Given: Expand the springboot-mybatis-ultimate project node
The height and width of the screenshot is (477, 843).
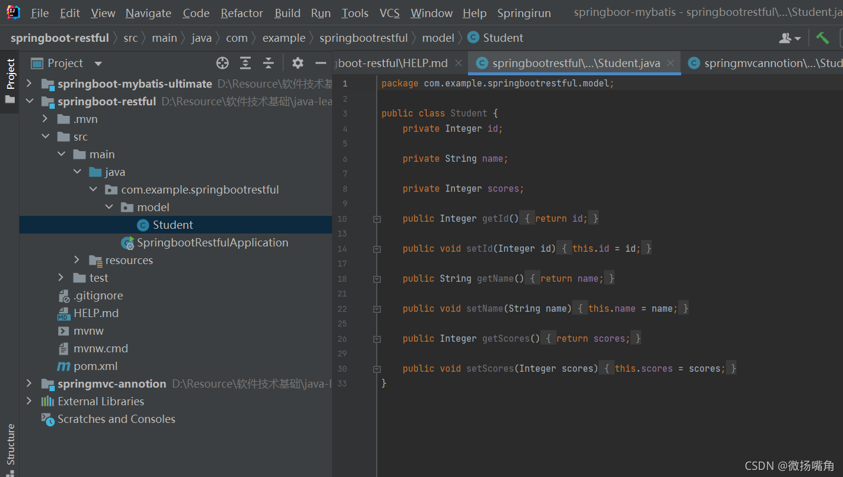Looking at the screenshot, I should [29, 84].
